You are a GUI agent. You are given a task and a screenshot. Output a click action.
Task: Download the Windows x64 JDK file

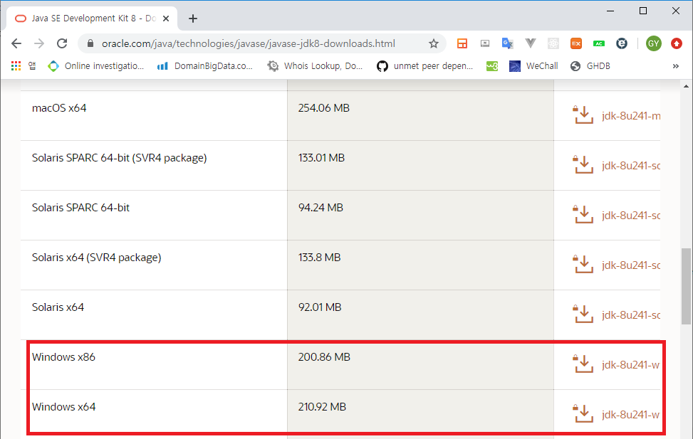(x=583, y=414)
